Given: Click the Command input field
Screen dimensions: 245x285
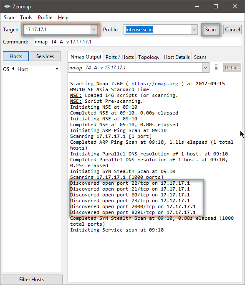Looking at the screenshot, I should 137,42.
